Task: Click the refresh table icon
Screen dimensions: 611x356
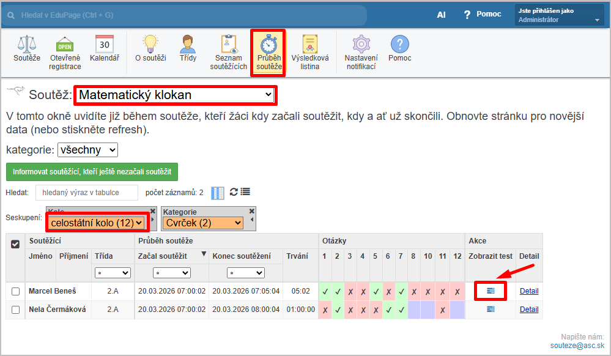Action: click(234, 192)
